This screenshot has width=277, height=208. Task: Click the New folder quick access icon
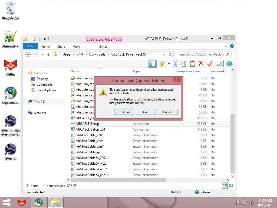[39, 39]
